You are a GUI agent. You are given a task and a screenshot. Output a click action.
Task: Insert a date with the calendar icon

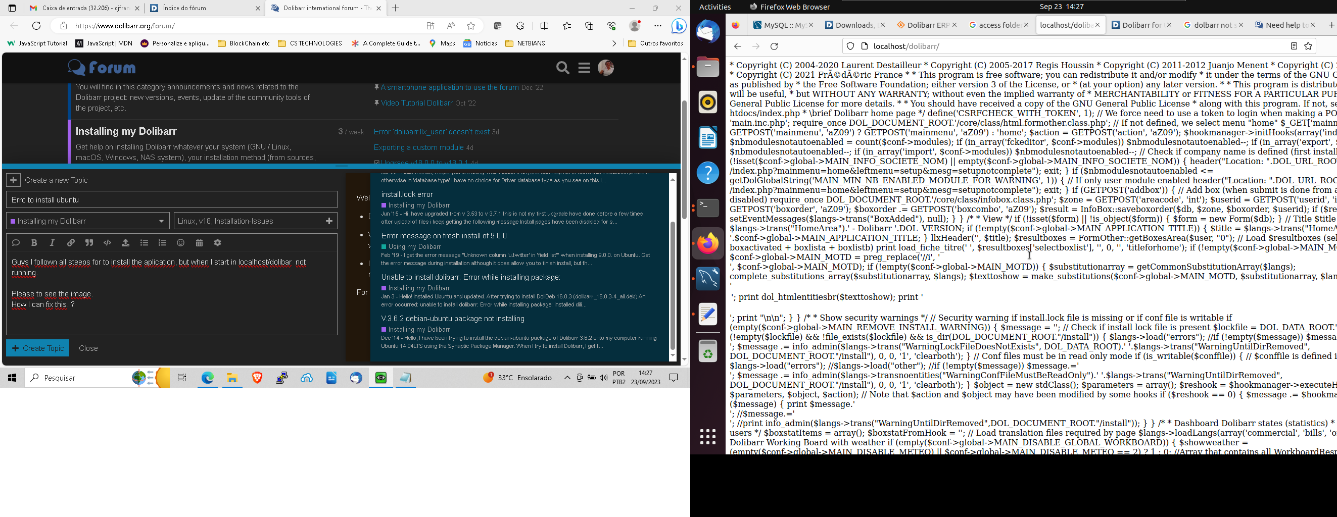199,243
